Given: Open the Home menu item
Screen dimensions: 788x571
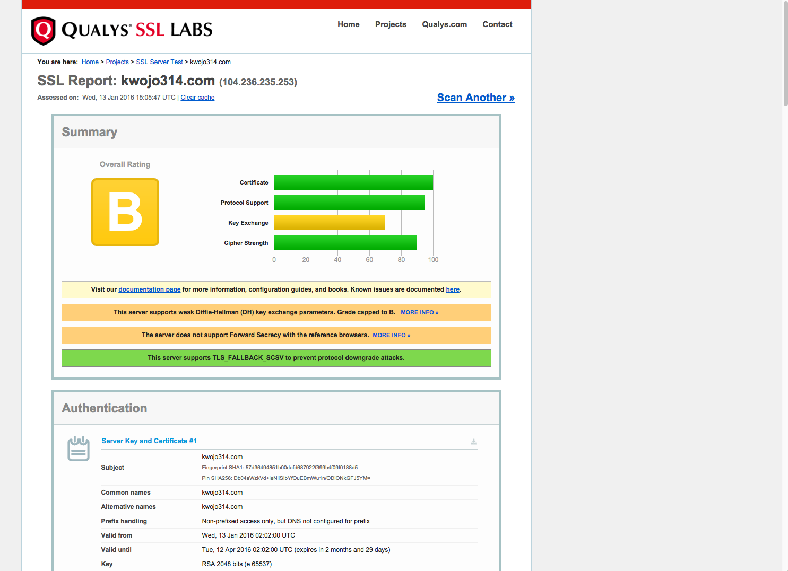Looking at the screenshot, I should point(349,24).
